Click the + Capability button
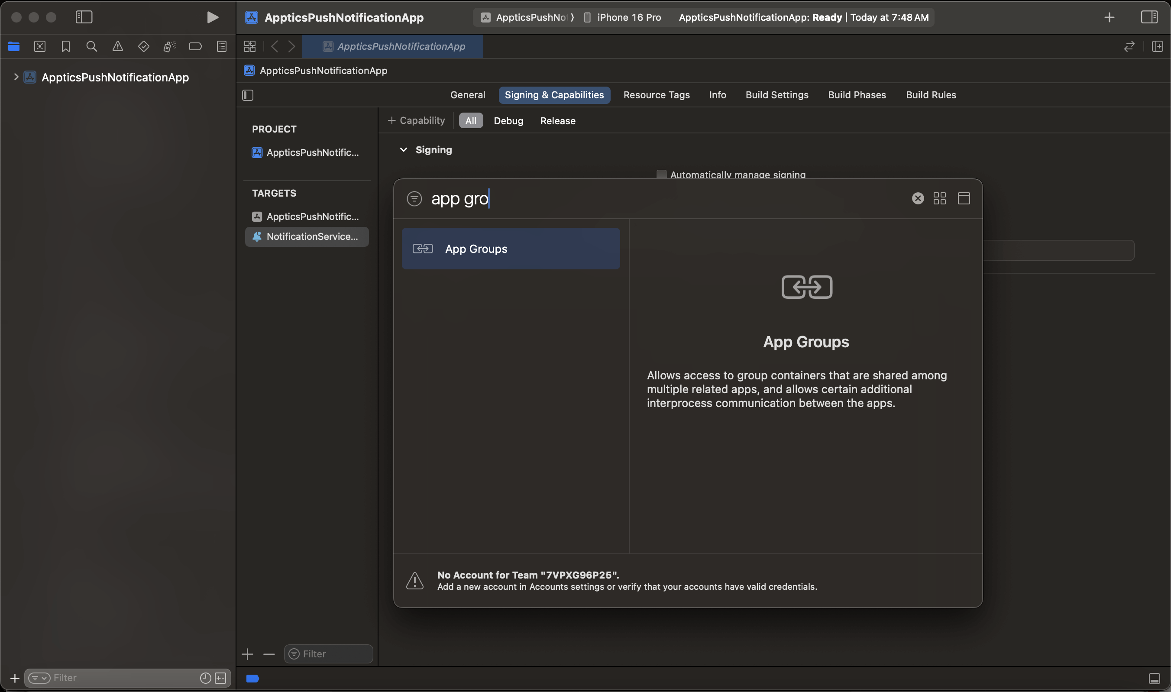This screenshot has width=1171, height=692. tap(416, 121)
